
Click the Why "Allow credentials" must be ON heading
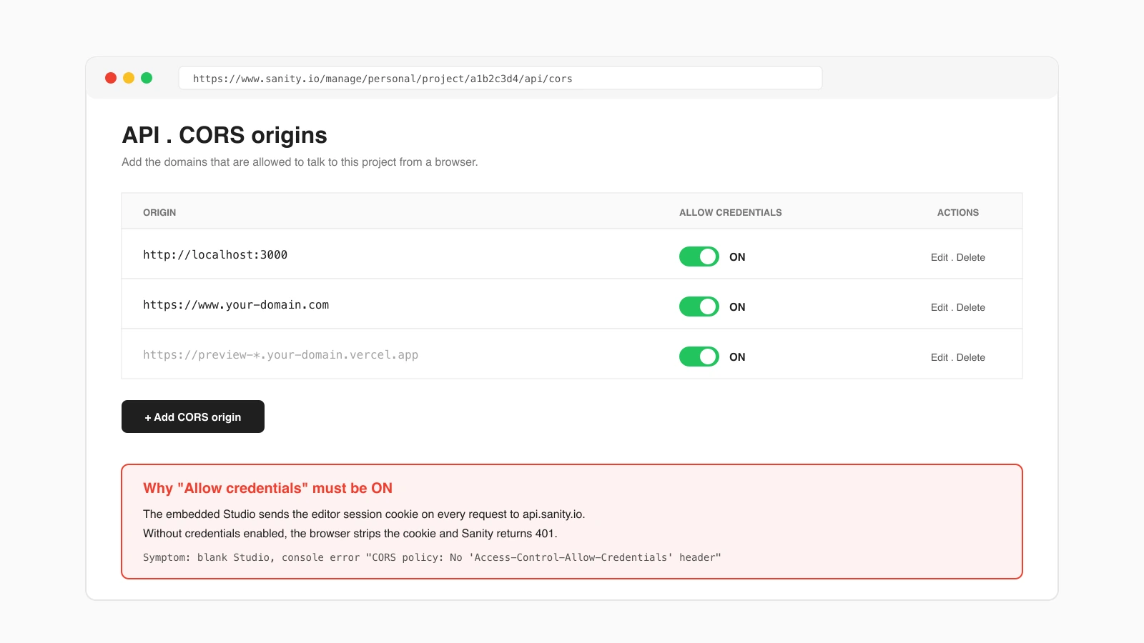pyautogui.click(x=267, y=488)
